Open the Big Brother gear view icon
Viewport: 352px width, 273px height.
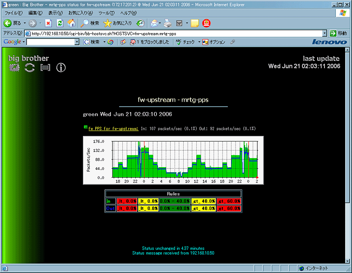[x=15, y=68]
